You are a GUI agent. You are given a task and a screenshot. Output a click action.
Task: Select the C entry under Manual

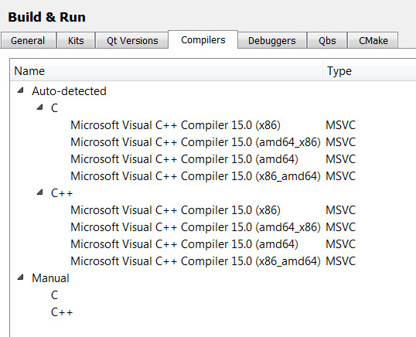tap(54, 295)
